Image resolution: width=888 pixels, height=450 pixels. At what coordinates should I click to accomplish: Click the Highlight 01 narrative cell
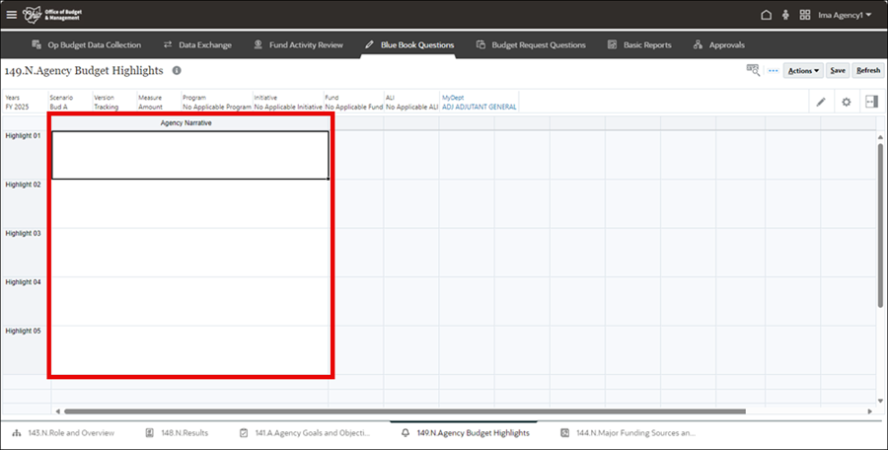pyautogui.click(x=189, y=155)
